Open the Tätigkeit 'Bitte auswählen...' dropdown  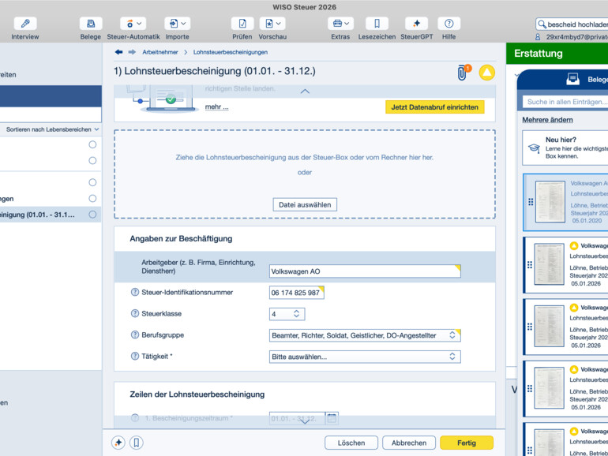[x=365, y=357]
